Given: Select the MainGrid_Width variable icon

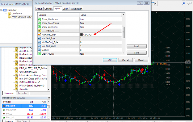Looking at the screenshot, I should tap(40, 46).
